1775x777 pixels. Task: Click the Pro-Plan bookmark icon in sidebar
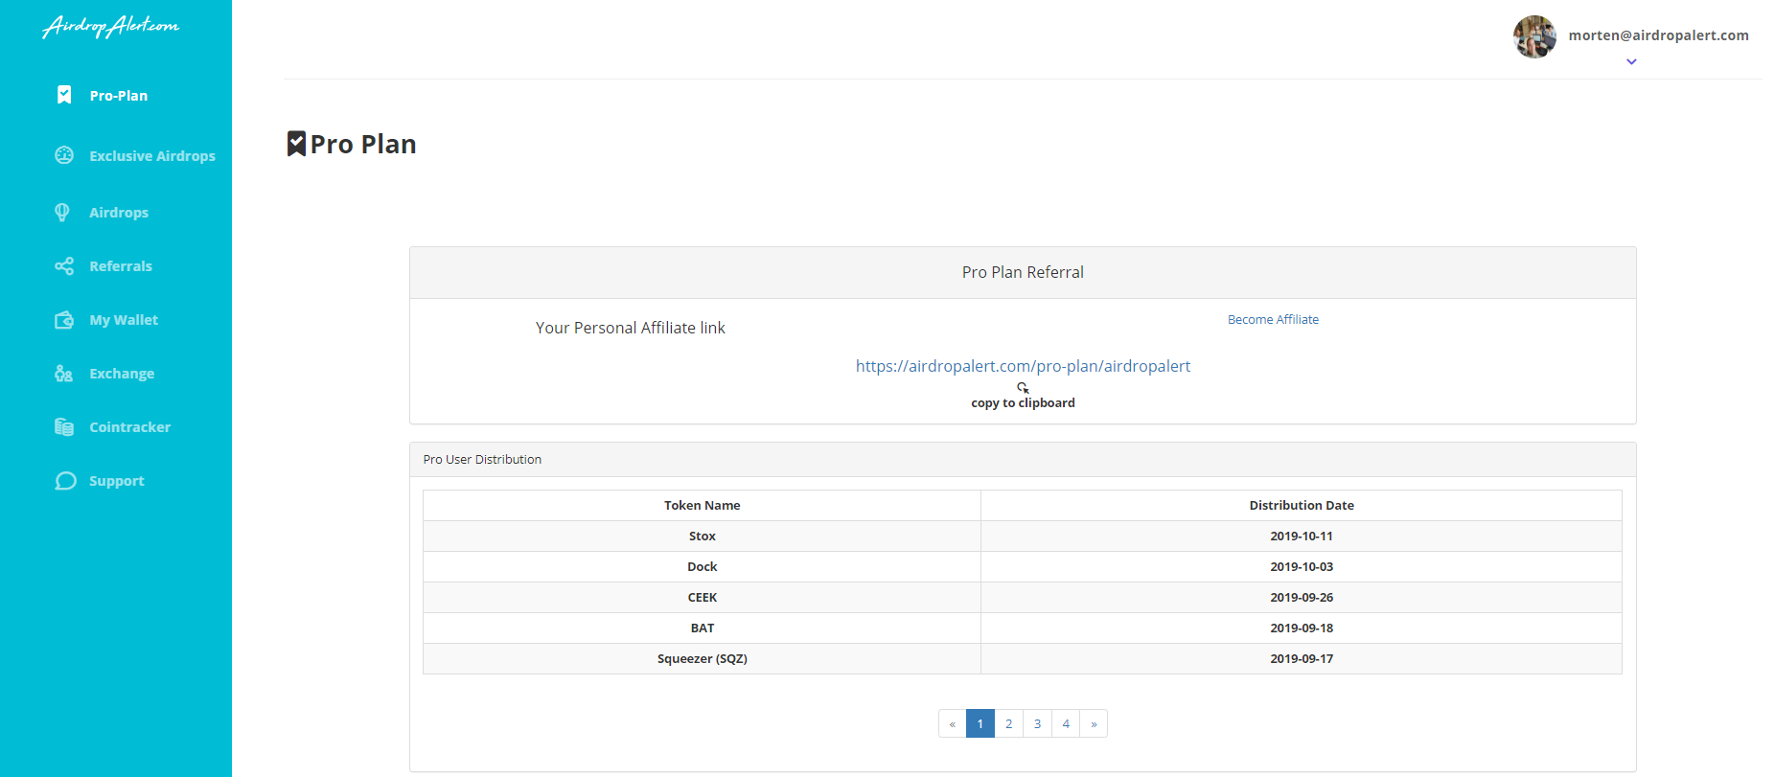coord(64,95)
